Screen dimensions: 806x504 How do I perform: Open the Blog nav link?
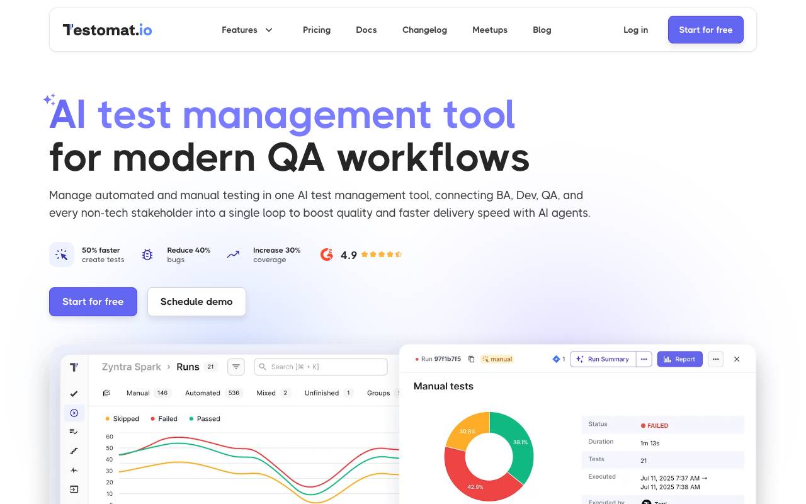542,30
